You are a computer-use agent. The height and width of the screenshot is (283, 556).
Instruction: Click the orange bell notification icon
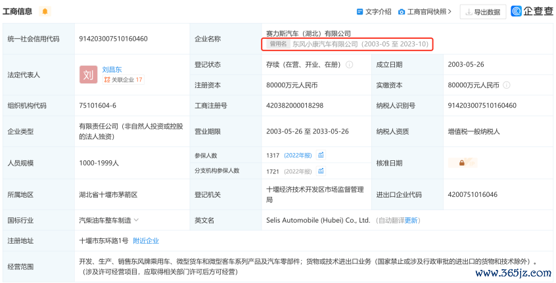(45, 11)
